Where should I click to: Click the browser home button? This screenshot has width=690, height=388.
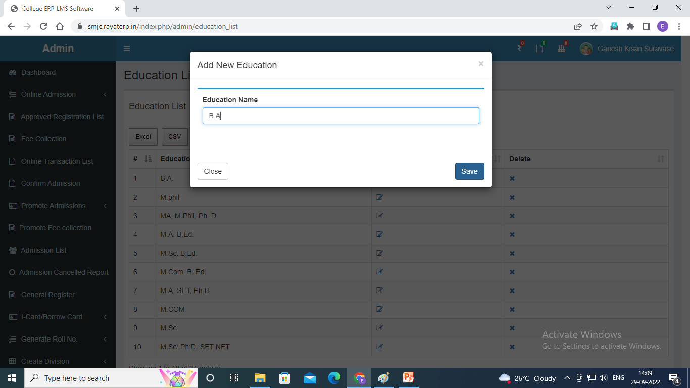60,26
